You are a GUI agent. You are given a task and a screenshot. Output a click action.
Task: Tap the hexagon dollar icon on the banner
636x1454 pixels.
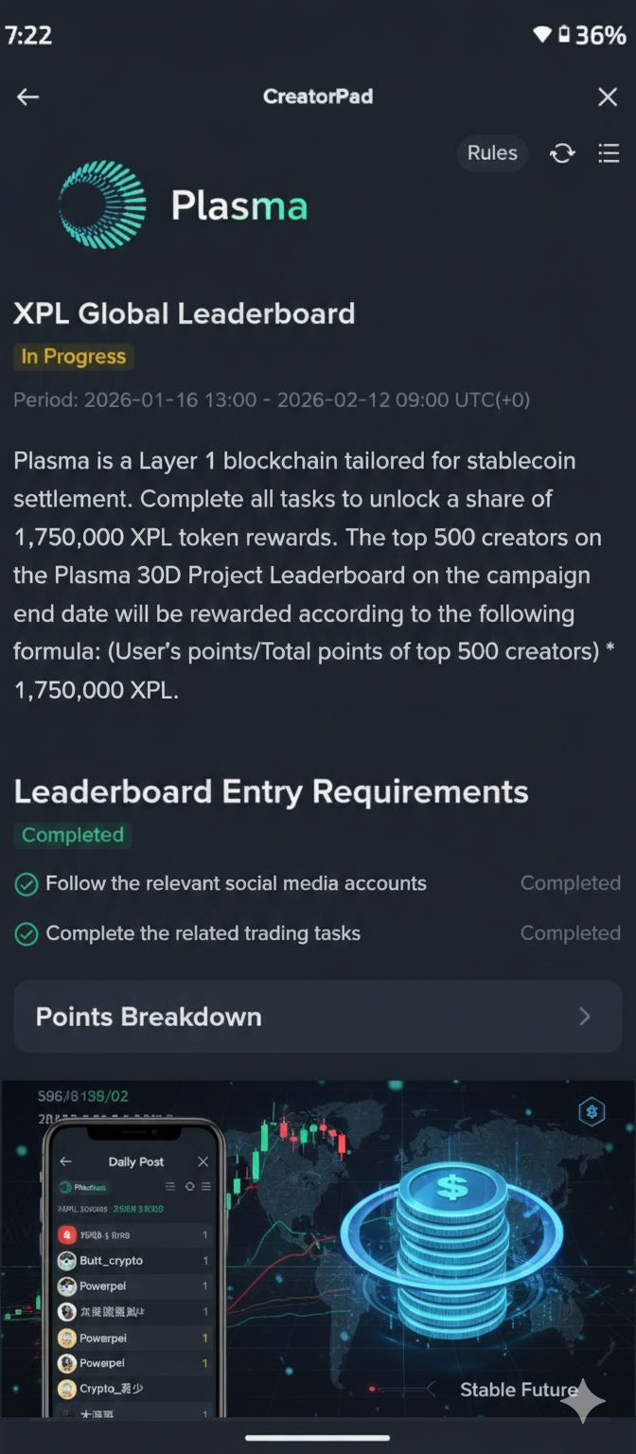pyautogui.click(x=592, y=1112)
